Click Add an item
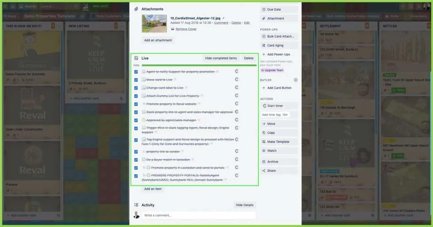The width and height of the screenshot is (433, 227). [153, 189]
